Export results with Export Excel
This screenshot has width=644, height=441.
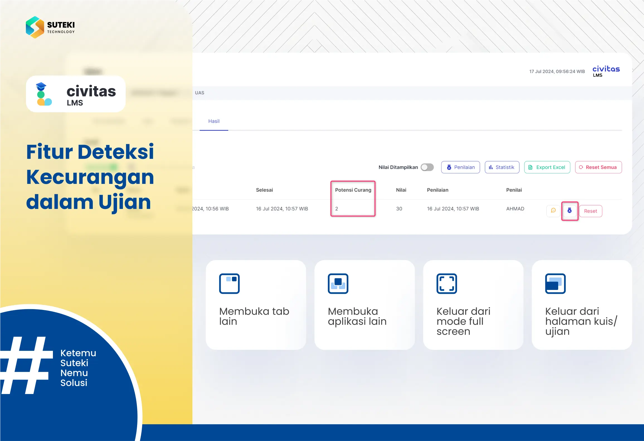click(x=547, y=167)
